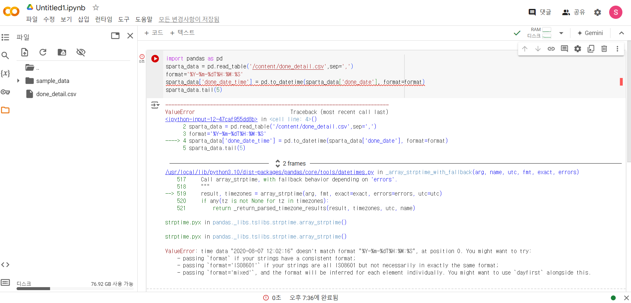631x303 pixels.
Task: Add a comment to the cell
Action: point(564,49)
